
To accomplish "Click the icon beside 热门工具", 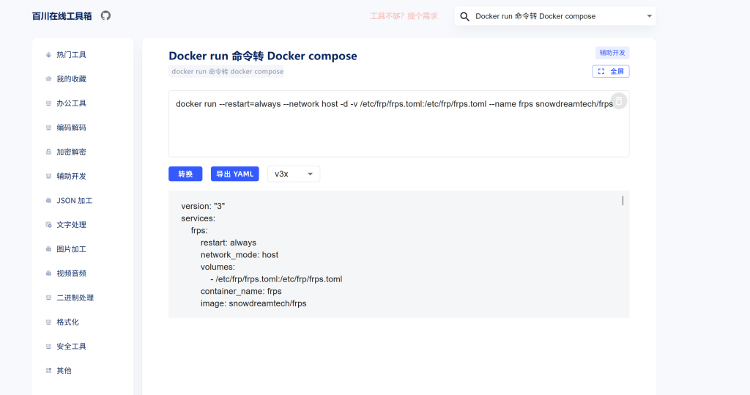I will pos(48,54).
